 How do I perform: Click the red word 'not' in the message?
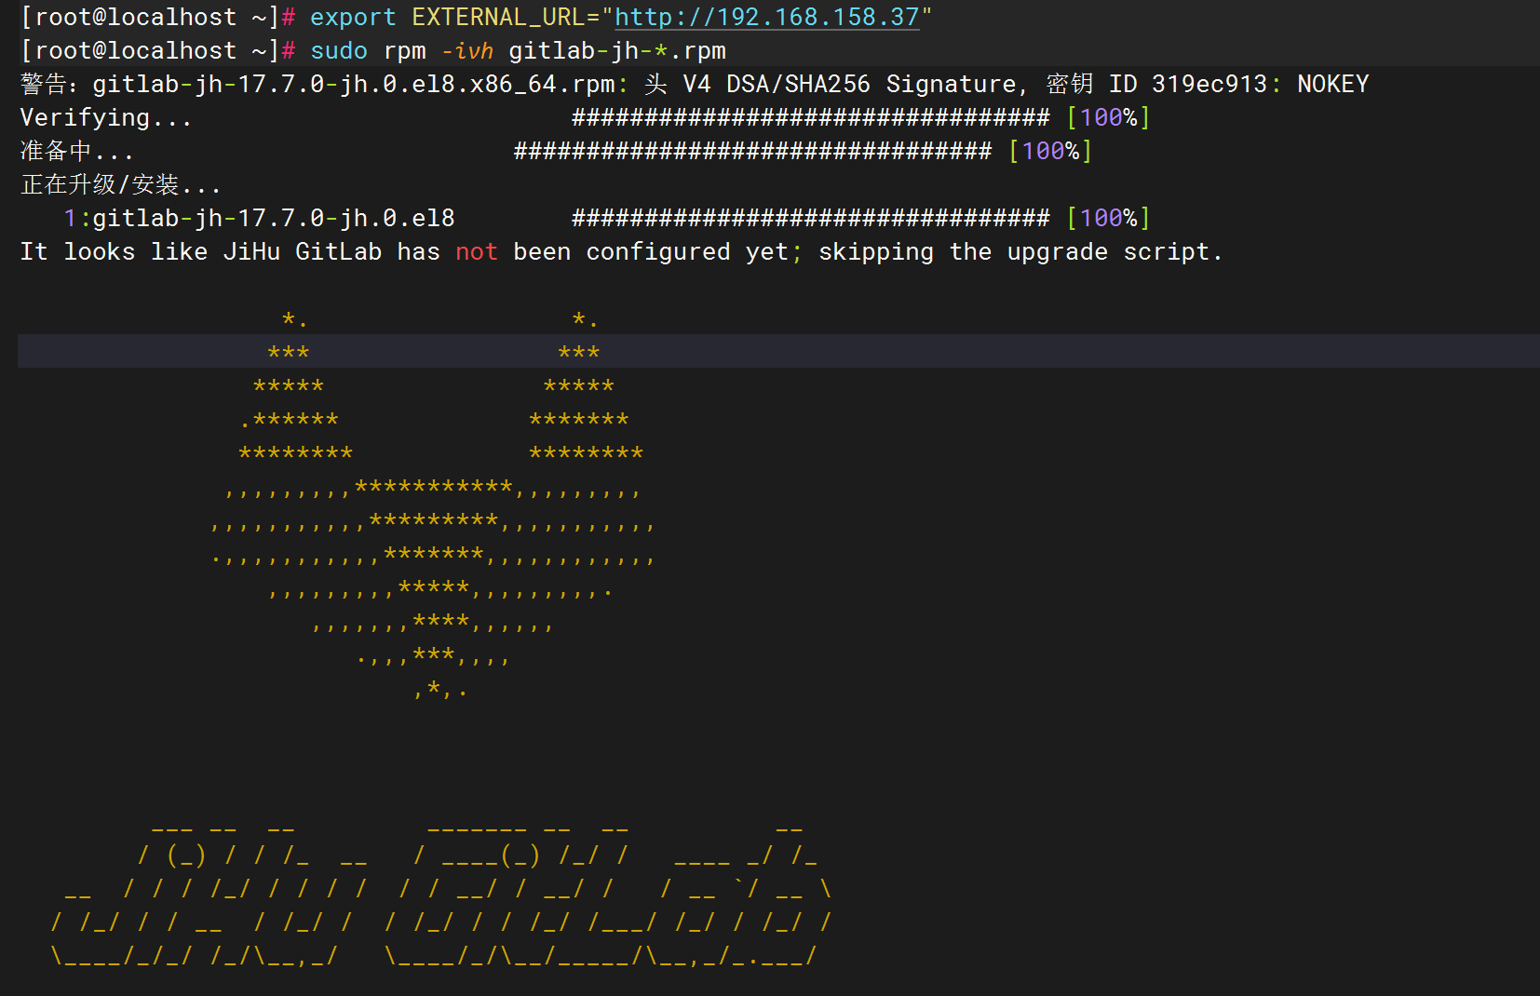tap(477, 252)
